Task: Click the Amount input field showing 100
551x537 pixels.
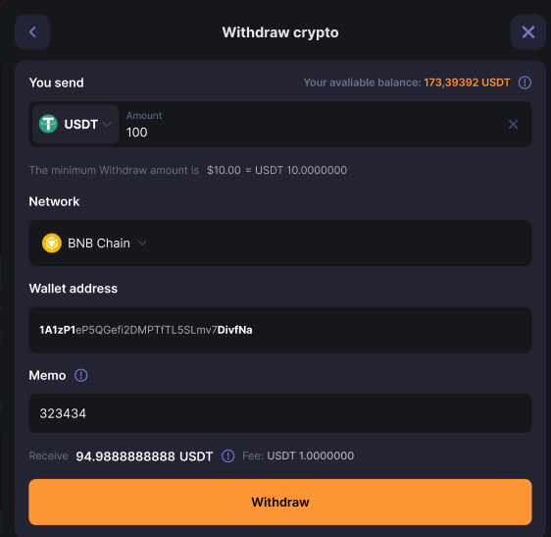Action: pos(309,125)
